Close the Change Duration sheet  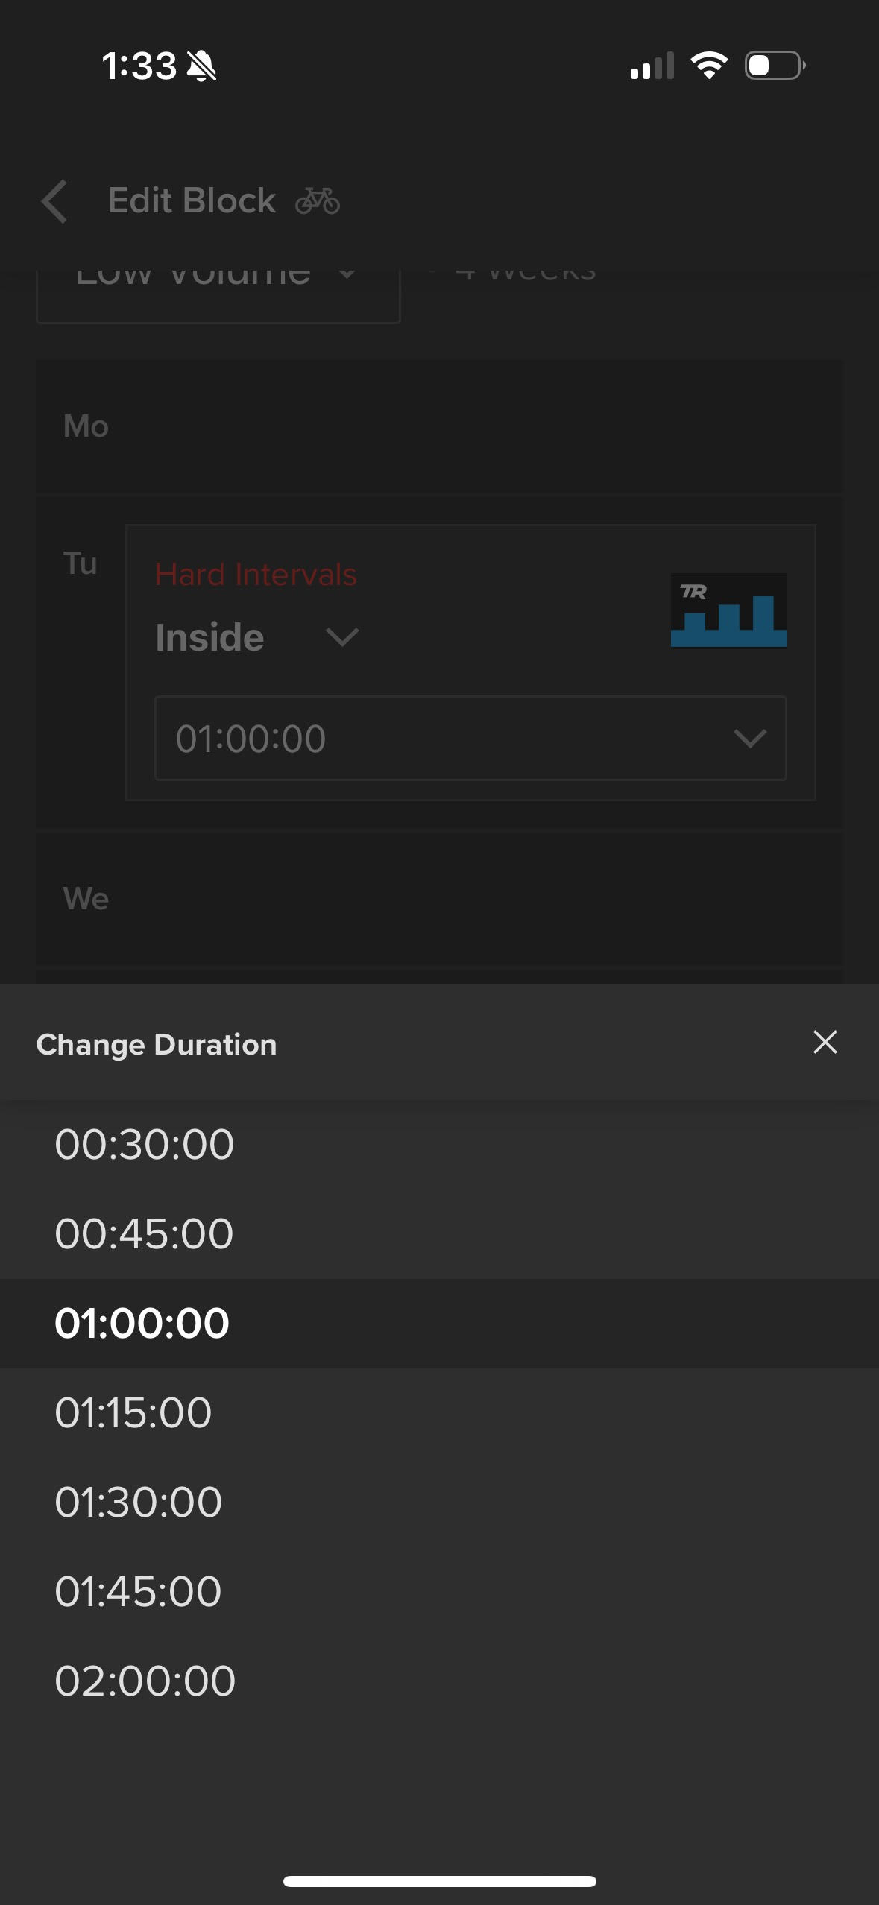825,1042
